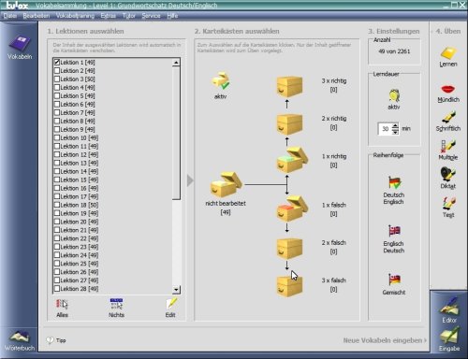Viewport: 468px width, 359px height.
Task: Click the lesson list scroll-down arrow
Action: point(176,290)
